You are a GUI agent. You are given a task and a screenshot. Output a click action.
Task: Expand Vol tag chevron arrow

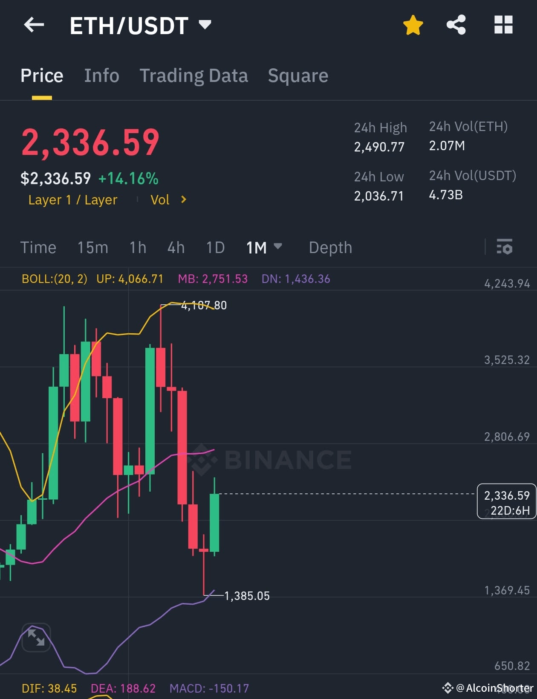click(x=184, y=199)
